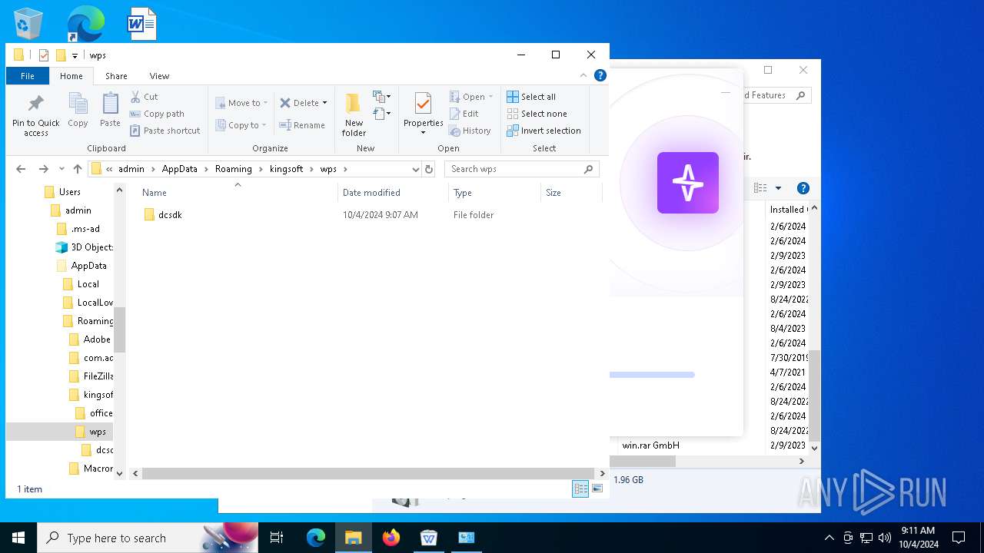Image resolution: width=984 pixels, height=553 pixels.
Task: Click the Copy icon in Clipboard group
Action: click(x=78, y=110)
